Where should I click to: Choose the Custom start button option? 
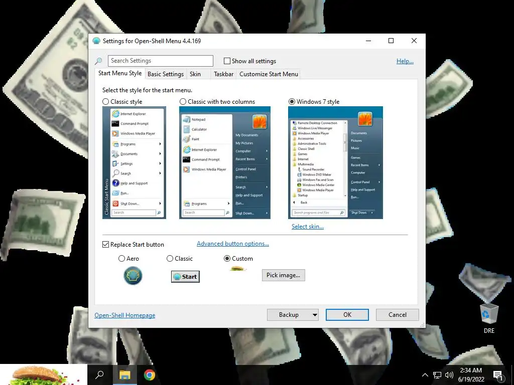(227, 259)
